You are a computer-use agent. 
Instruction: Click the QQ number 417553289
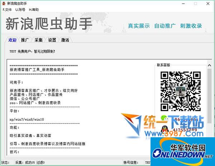(x=185, y=130)
